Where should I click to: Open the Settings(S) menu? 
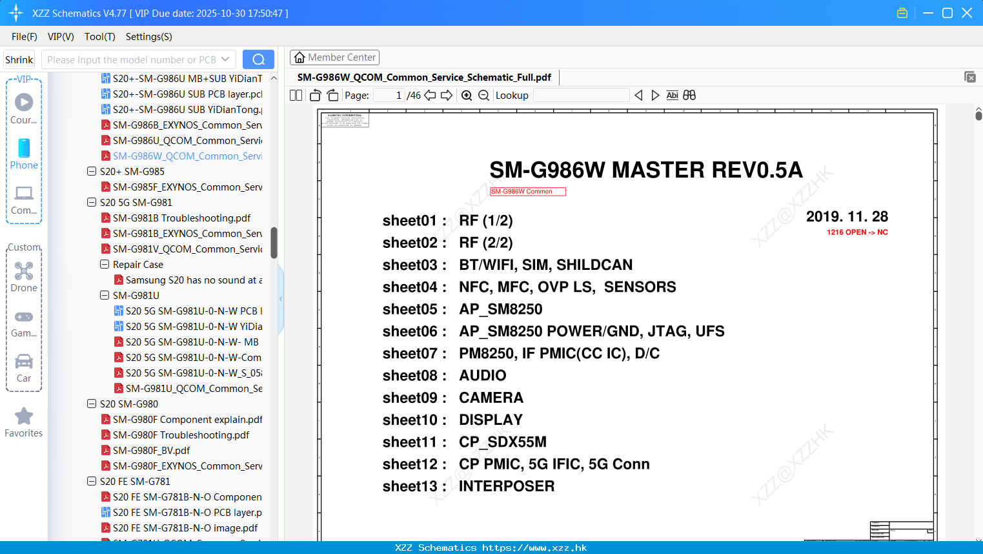(x=149, y=37)
